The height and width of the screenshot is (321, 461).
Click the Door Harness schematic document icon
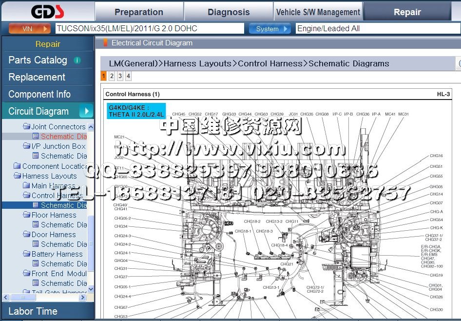tap(36, 244)
